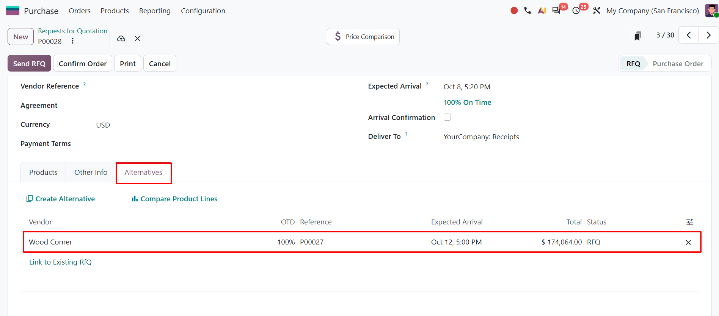The image size is (719, 316).
Task: Click Link to Existing RfQ
Action: 61,262
